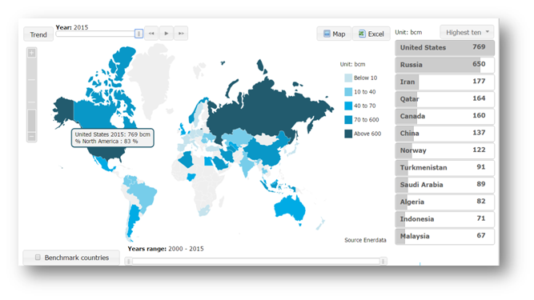Click the rewind playback icon
This screenshot has height=300, width=534.
click(x=151, y=34)
